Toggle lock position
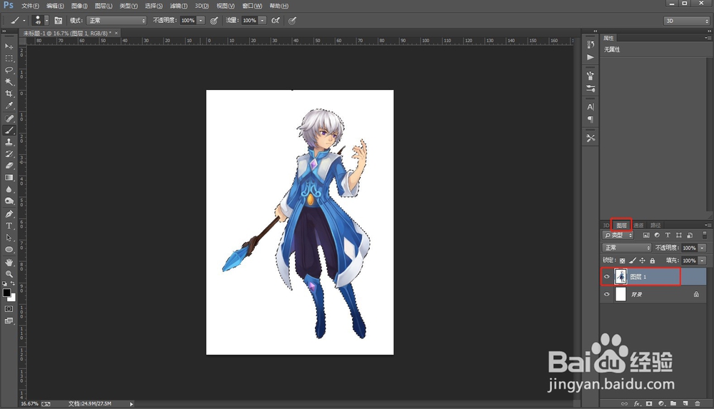The height and width of the screenshot is (409, 714). (x=642, y=261)
